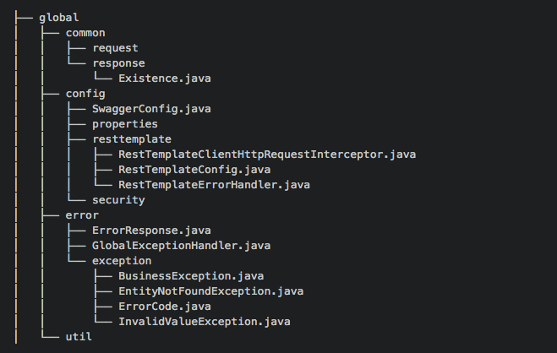
Task: Select the response folder
Action: click(118, 63)
